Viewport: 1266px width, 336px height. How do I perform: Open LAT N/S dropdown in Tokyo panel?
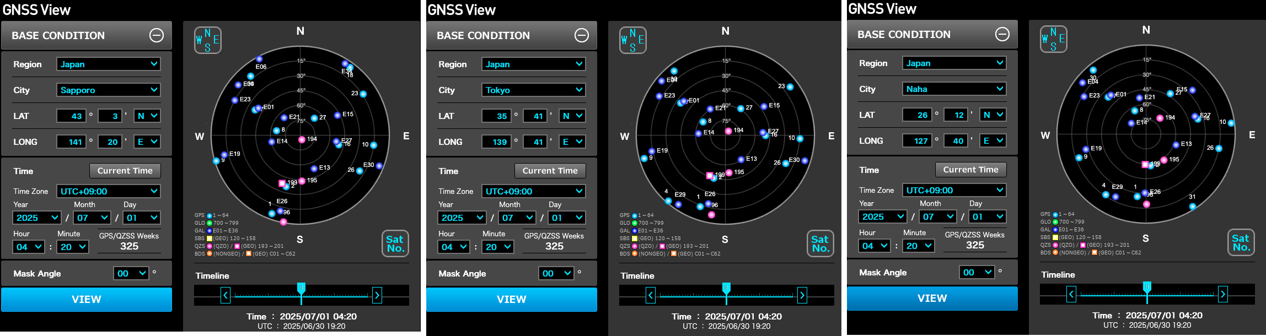tap(572, 116)
